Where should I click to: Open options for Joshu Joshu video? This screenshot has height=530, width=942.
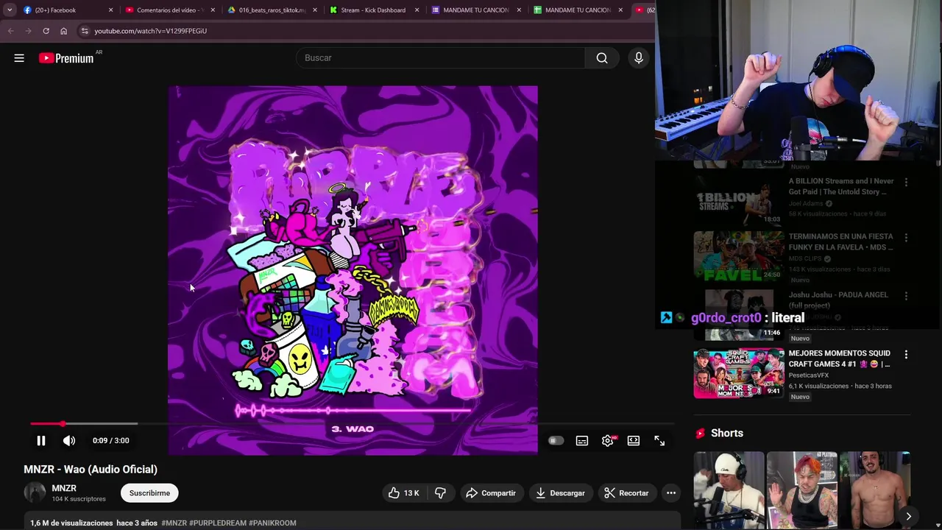906,296
